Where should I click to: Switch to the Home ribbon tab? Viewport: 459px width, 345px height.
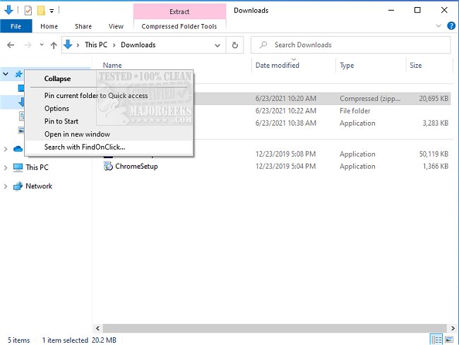click(x=49, y=26)
